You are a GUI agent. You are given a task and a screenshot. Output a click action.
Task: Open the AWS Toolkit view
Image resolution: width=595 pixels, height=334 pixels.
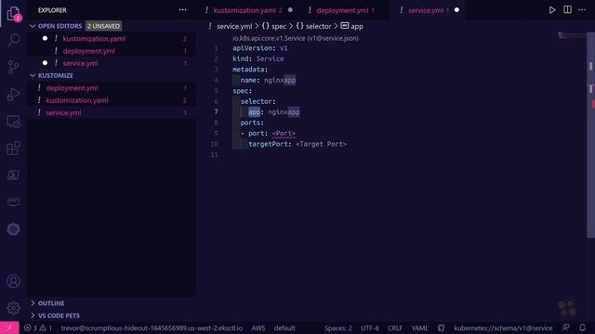click(13, 201)
